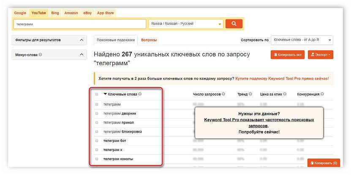Viewport: 351px width, 175px height.
Task: Toggle the select-all checkbox in header
Action: click(x=97, y=94)
